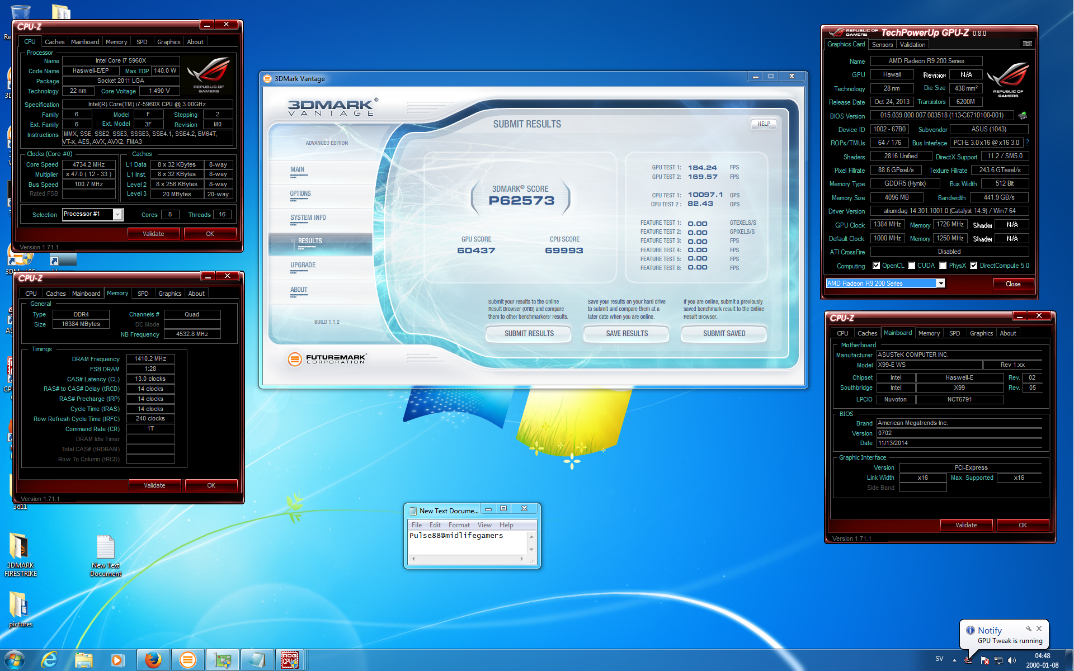Open Memory tab in Mainboard CPU-Z window
The width and height of the screenshot is (1074, 671).
[x=929, y=333]
